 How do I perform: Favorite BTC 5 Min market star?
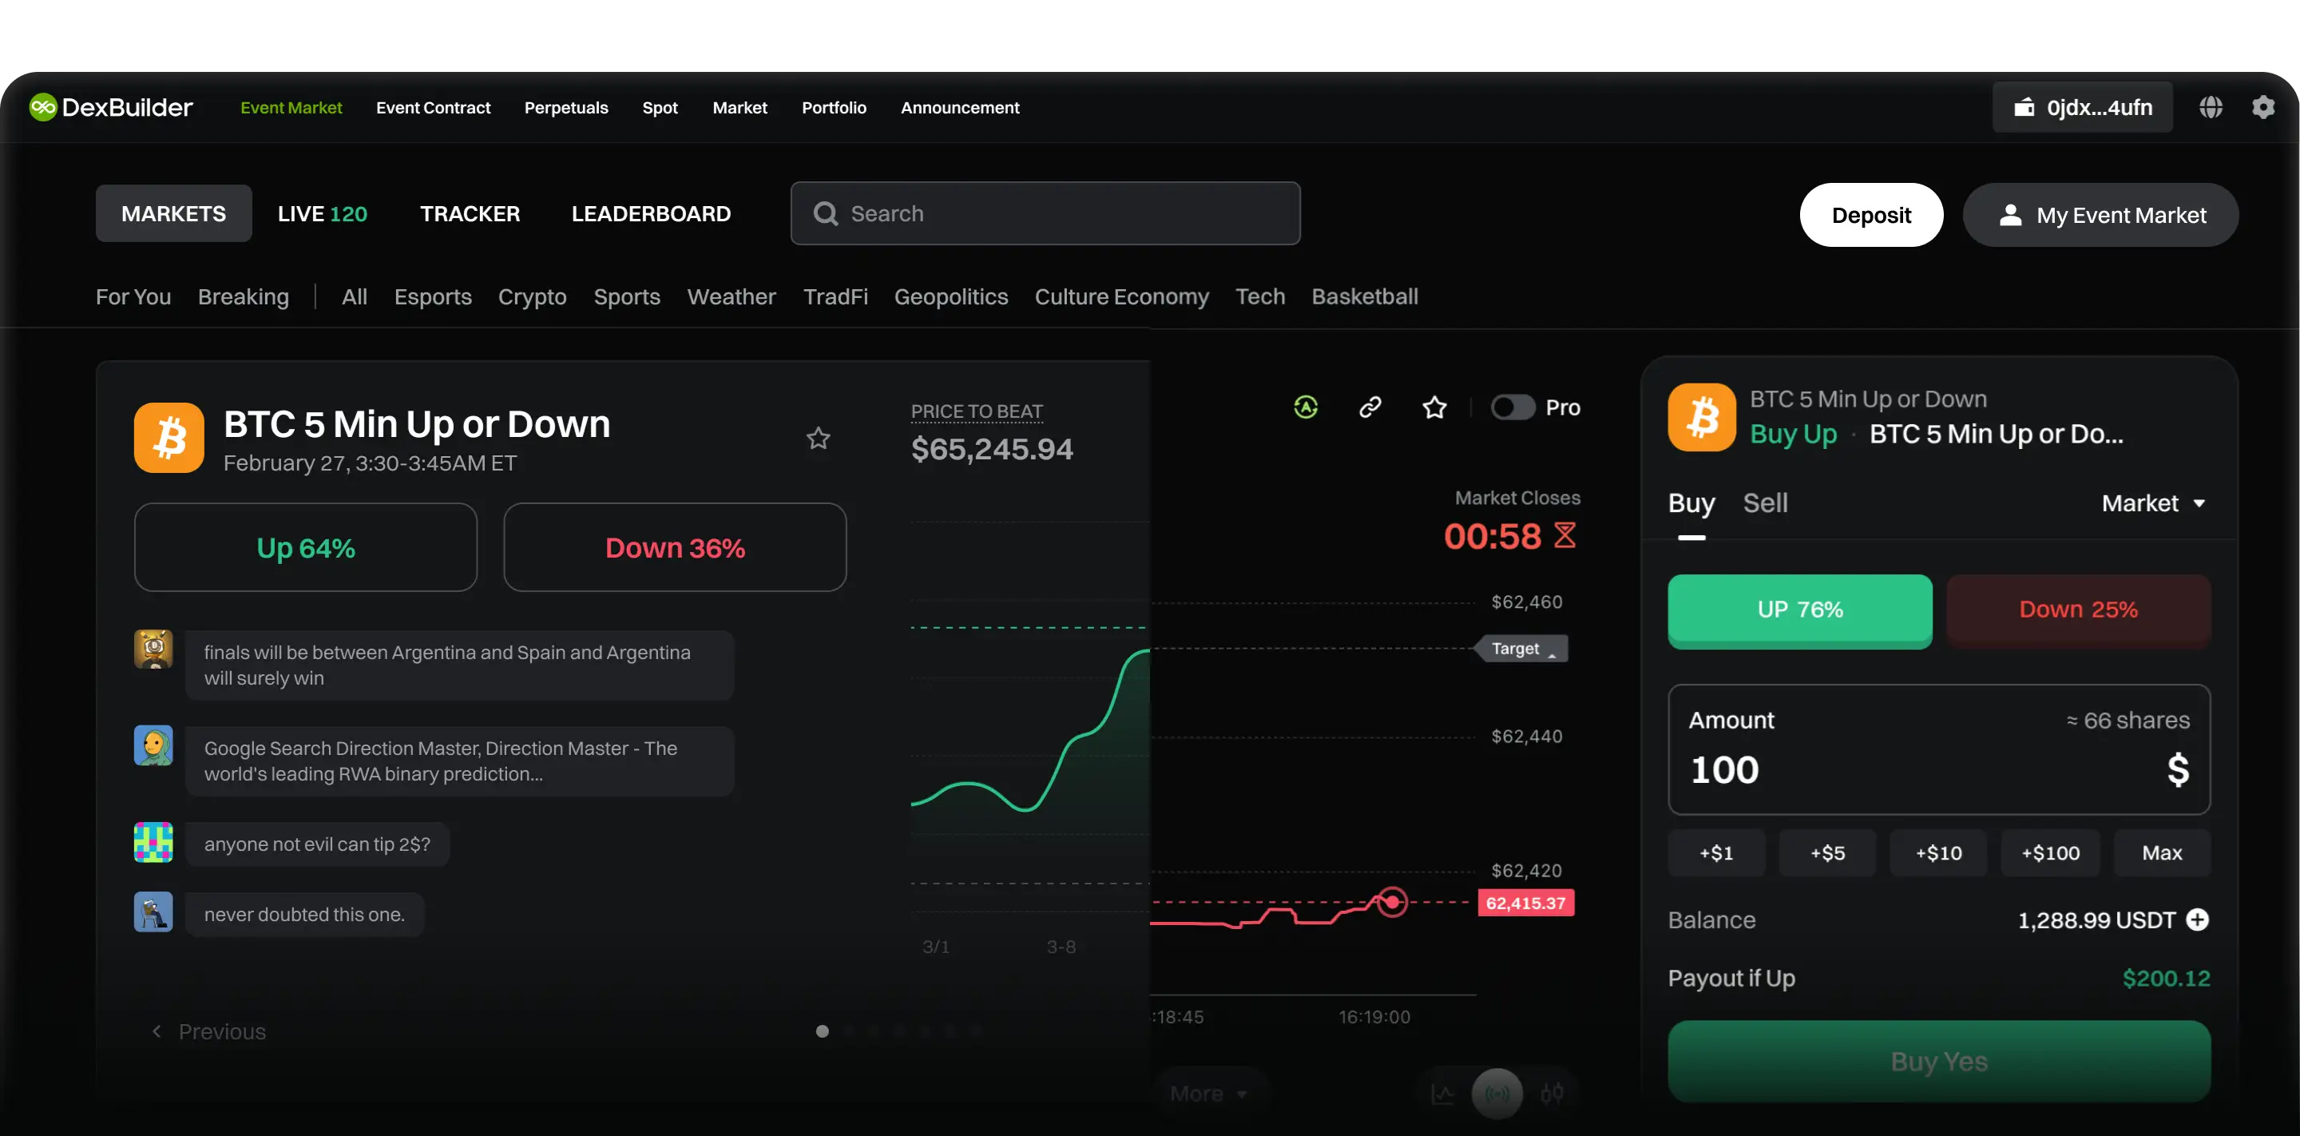coord(818,439)
